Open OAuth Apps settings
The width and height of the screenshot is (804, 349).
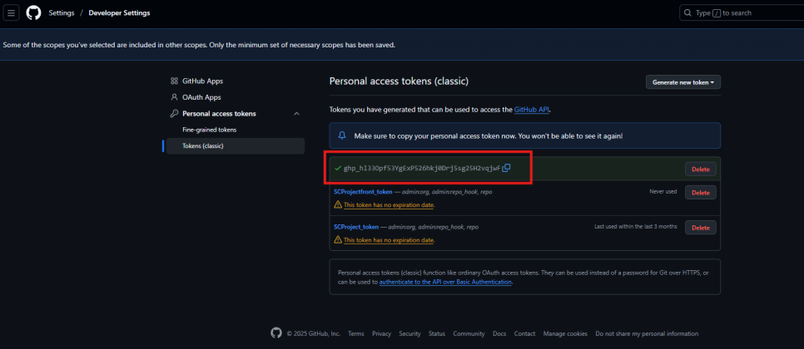coord(201,97)
